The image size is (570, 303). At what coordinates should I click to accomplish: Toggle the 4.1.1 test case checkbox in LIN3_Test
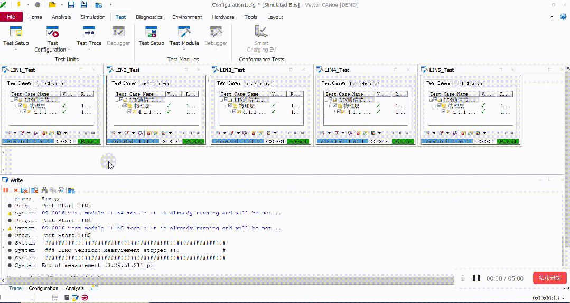point(233,112)
